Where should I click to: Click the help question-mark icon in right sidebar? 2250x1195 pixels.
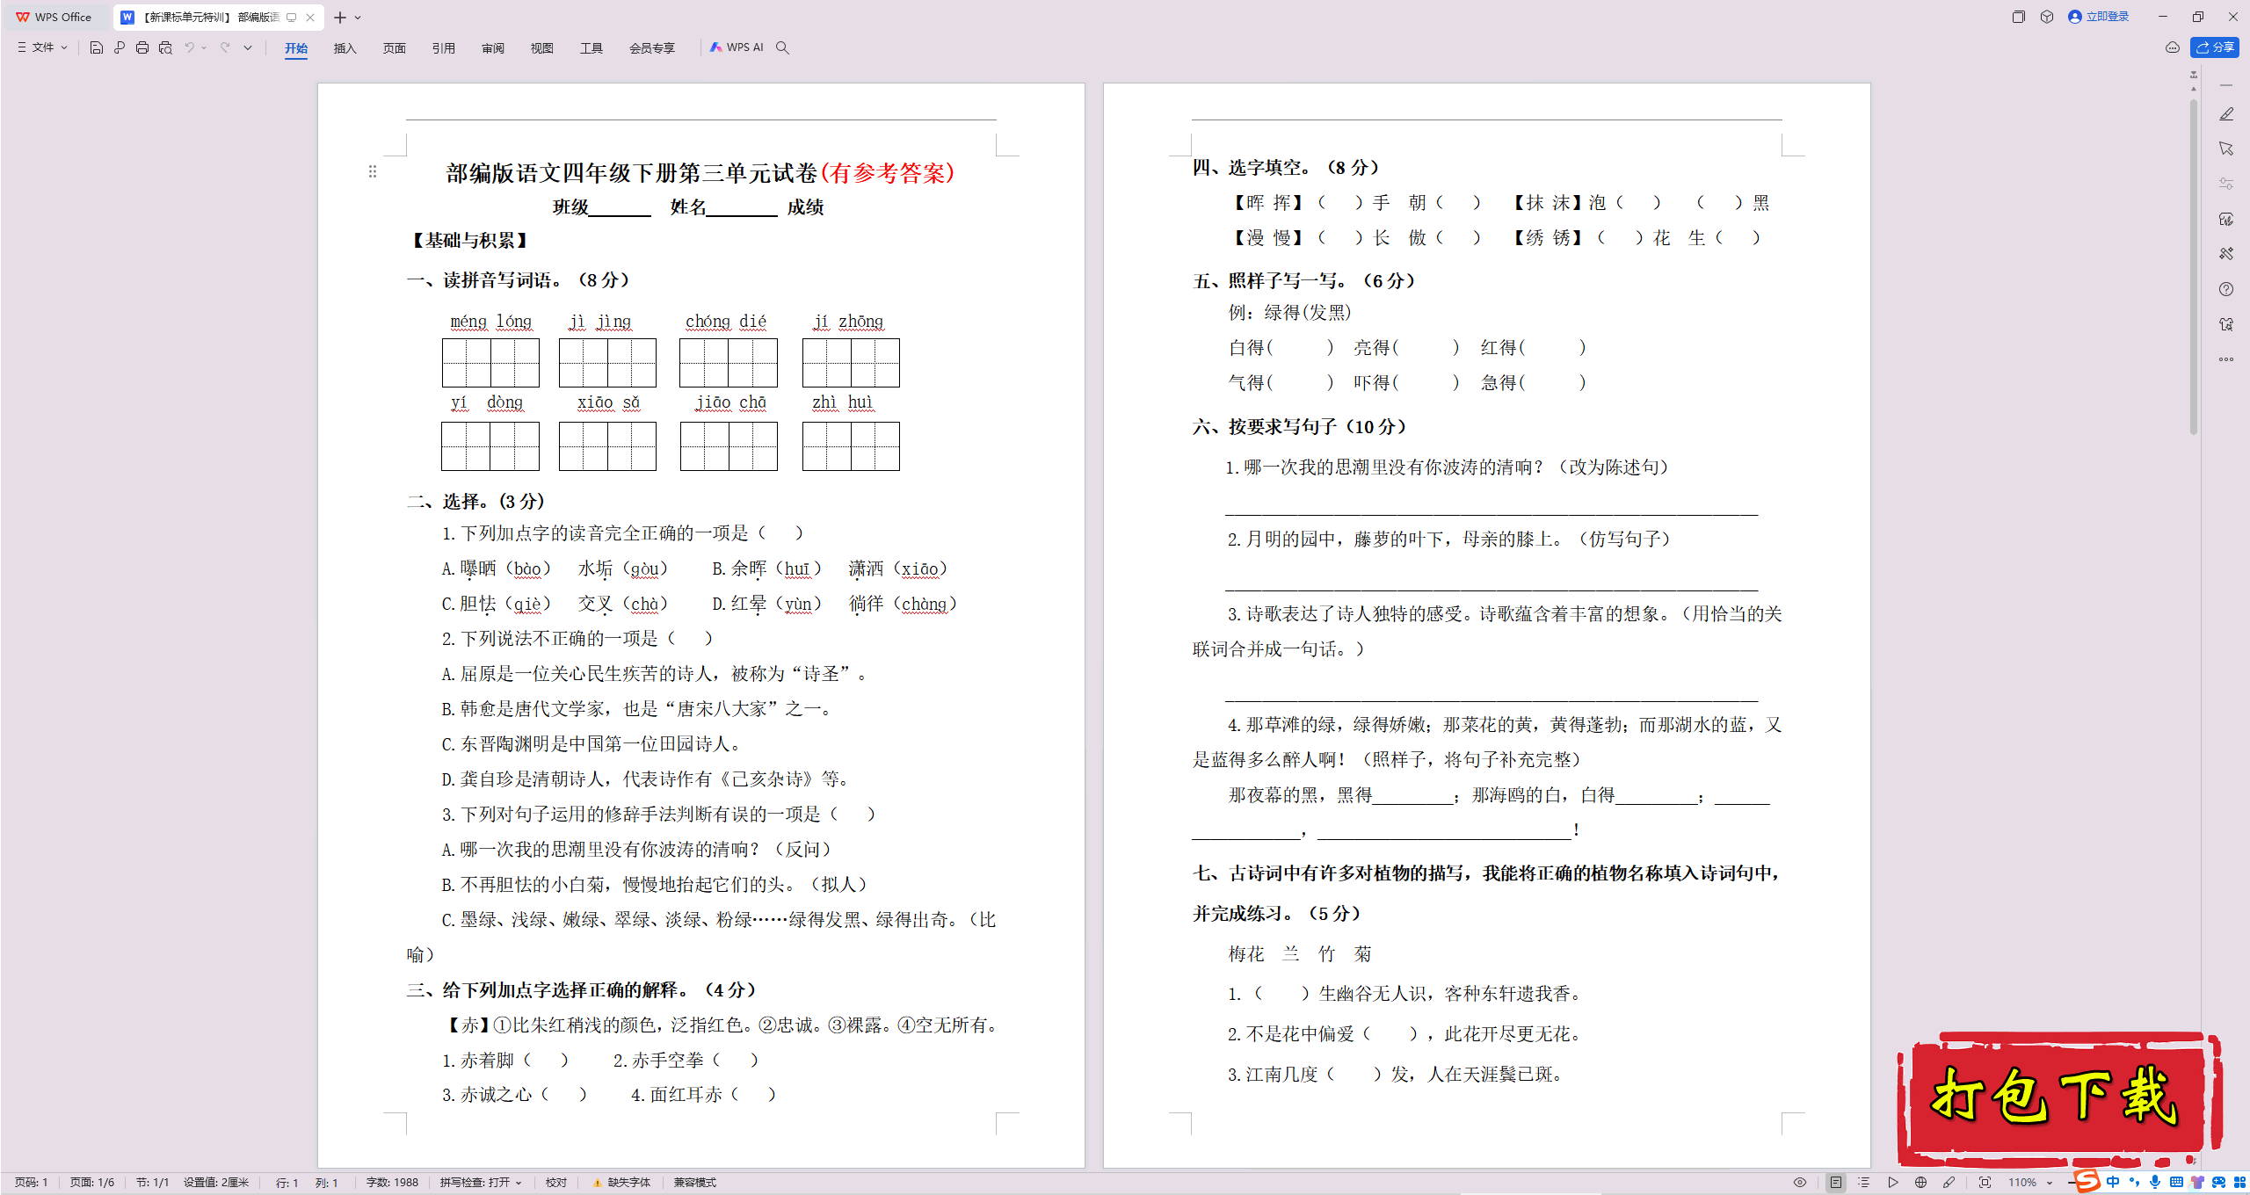click(x=2226, y=289)
